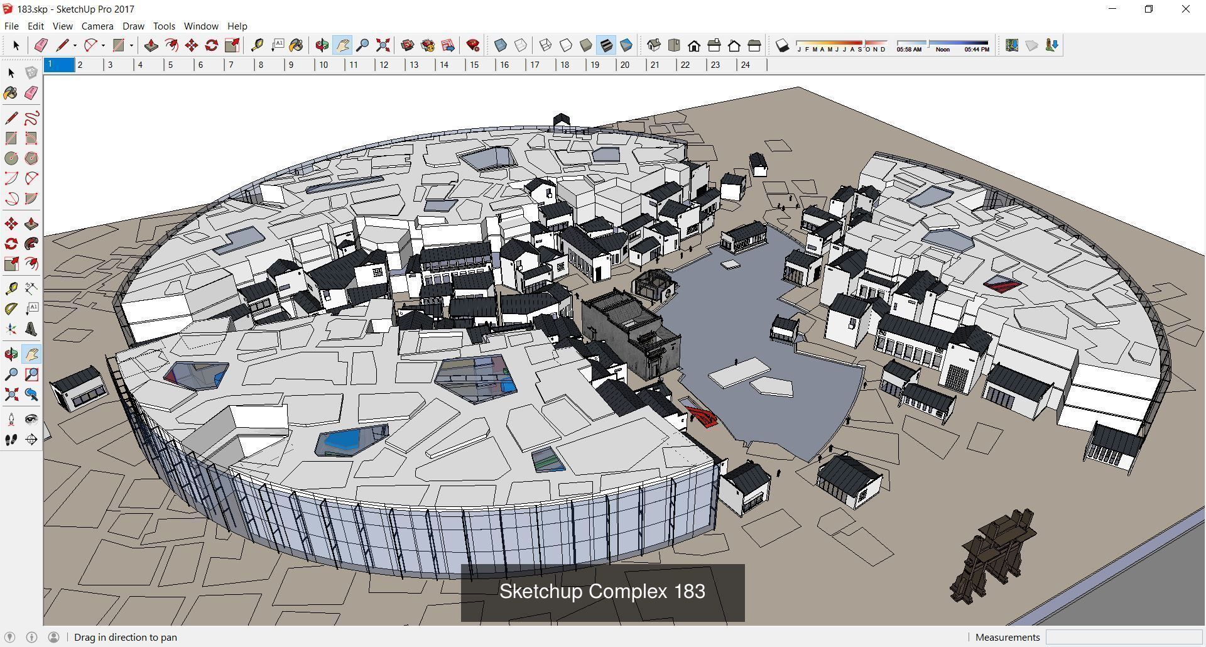This screenshot has height=647, width=1206.
Task: Click sign-in person icon in status bar
Action: pyautogui.click(x=54, y=637)
